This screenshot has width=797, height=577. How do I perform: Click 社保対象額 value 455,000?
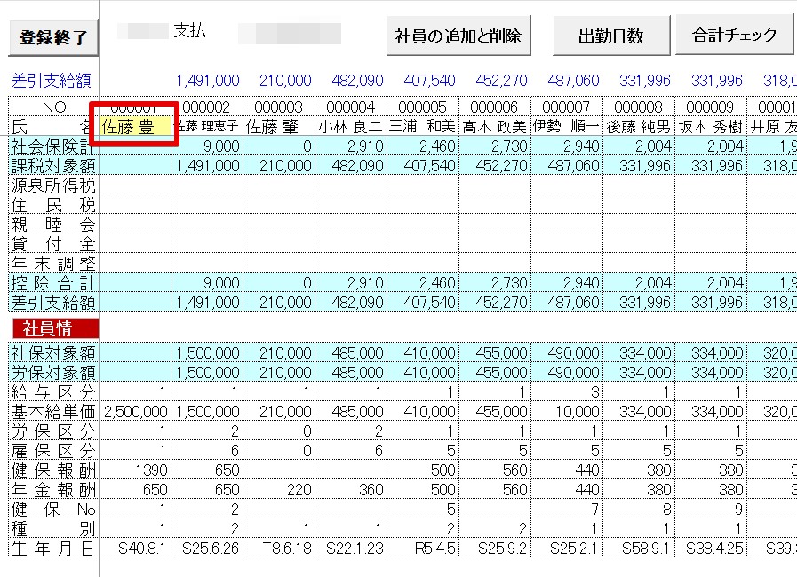pos(495,353)
